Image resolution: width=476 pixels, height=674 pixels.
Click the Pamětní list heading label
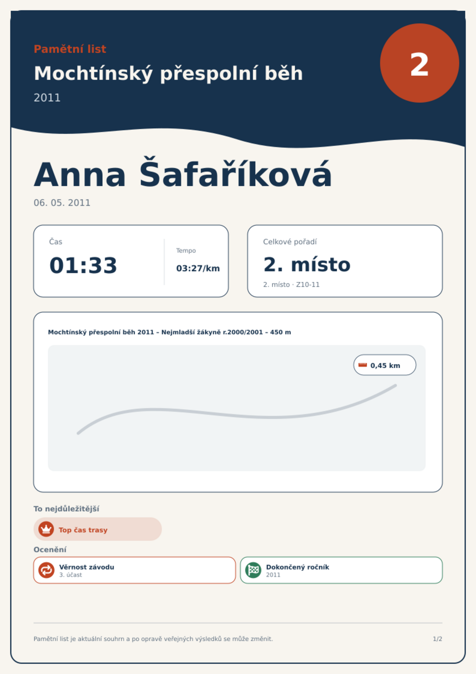[x=70, y=49]
